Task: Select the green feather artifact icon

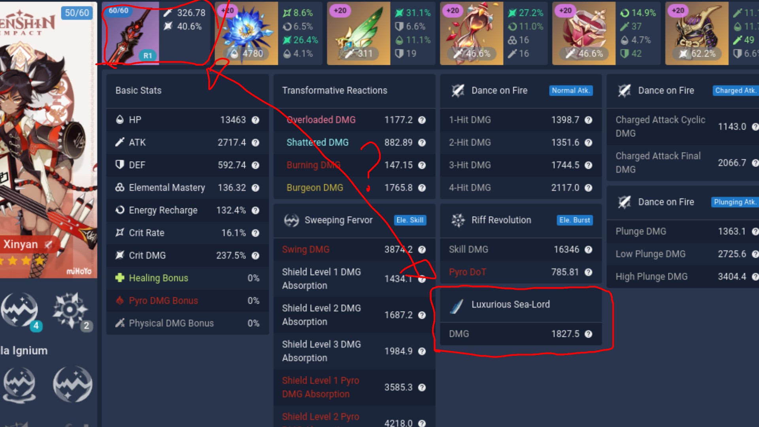Action: (x=359, y=33)
